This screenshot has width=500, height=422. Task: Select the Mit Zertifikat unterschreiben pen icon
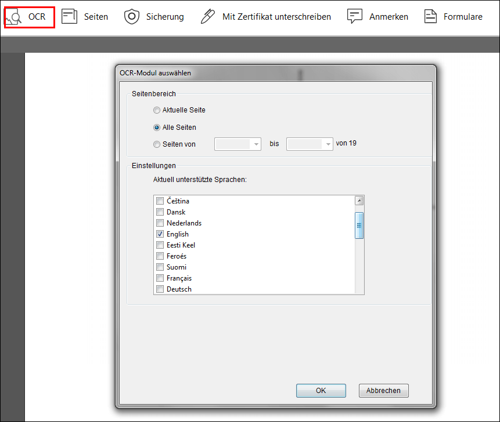click(207, 16)
